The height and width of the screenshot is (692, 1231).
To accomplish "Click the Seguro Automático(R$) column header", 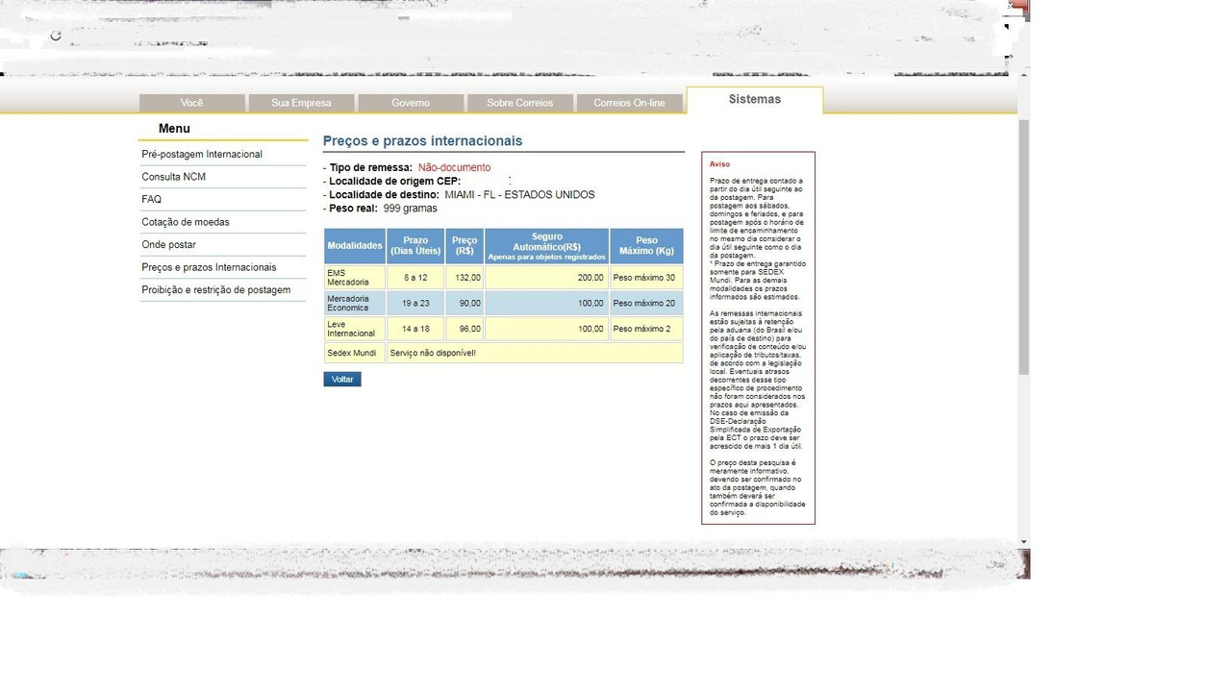I will [546, 246].
